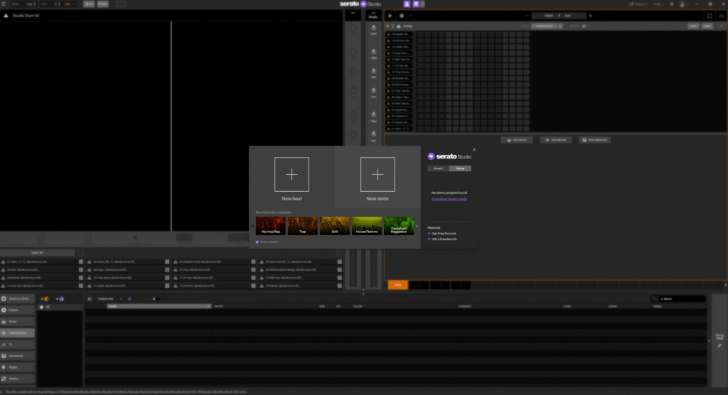Click the Grid button in sequencer
Image resolution: width=728 pixels, height=395 pixels.
tap(693, 26)
